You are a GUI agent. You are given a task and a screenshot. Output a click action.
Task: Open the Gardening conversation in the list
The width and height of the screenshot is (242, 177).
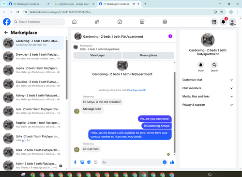[x=32, y=43]
